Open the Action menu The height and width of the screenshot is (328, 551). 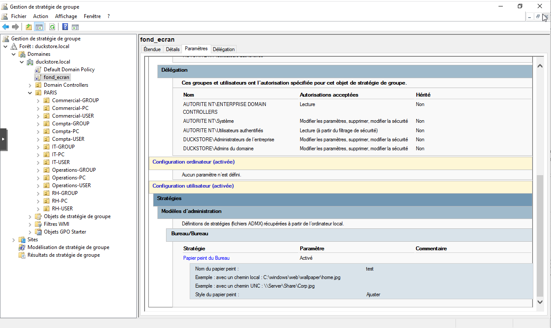point(40,16)
